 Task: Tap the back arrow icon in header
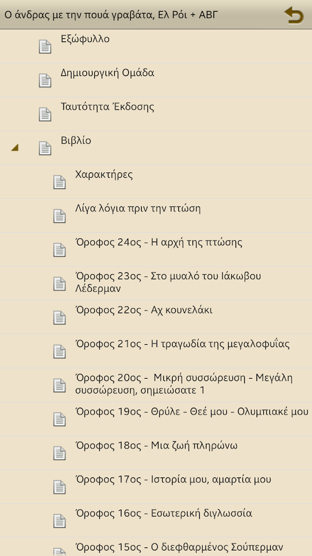pyautogui.click(x=294, y=15)
